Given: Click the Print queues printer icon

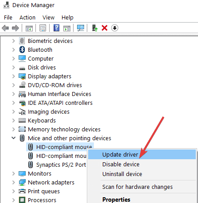Looking at the screenshot, I should click(22, 191).
